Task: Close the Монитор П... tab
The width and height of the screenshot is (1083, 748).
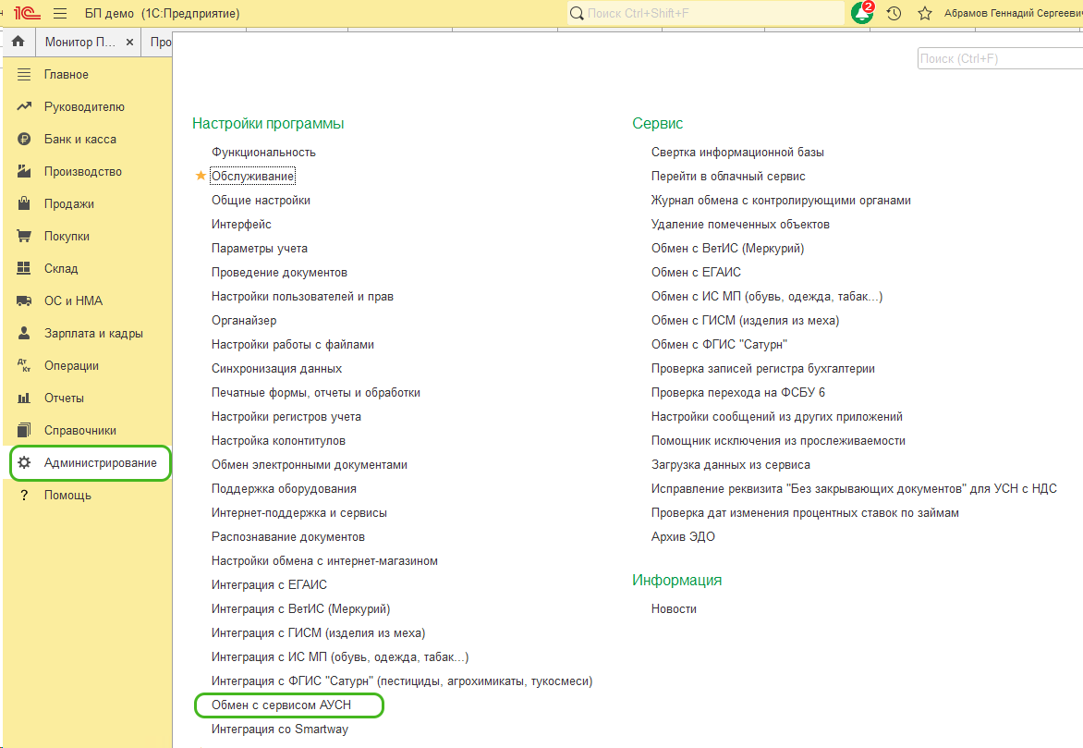Action: click(x=129, y=43)
